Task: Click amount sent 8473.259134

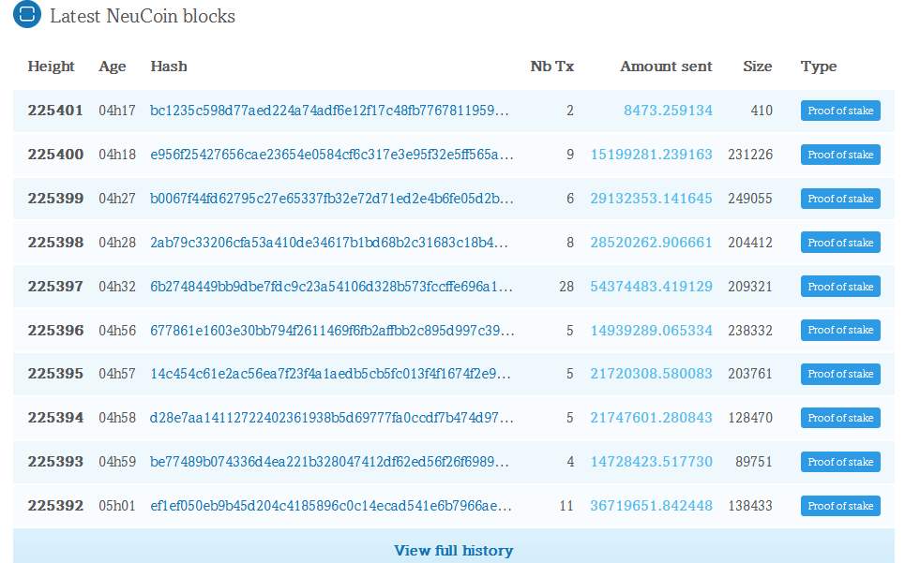Action: click(668, 110)
